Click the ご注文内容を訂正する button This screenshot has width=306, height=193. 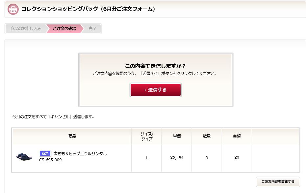[x=278, y=182]
